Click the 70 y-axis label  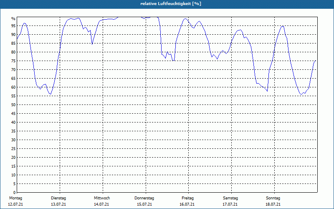point(13,70)
